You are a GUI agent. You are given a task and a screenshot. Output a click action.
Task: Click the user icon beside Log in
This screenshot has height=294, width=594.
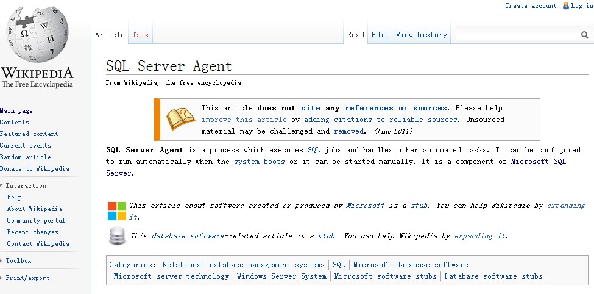coord(566,5)
